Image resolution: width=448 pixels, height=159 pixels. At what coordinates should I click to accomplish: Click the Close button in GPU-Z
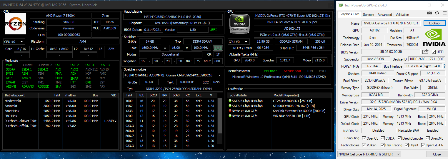click(x=437, y=154)
